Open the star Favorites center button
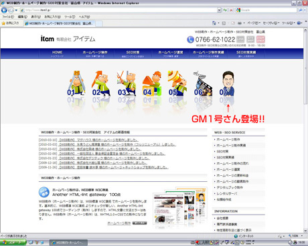This screenshot has width=308, height=246. [x=10, y=23]
